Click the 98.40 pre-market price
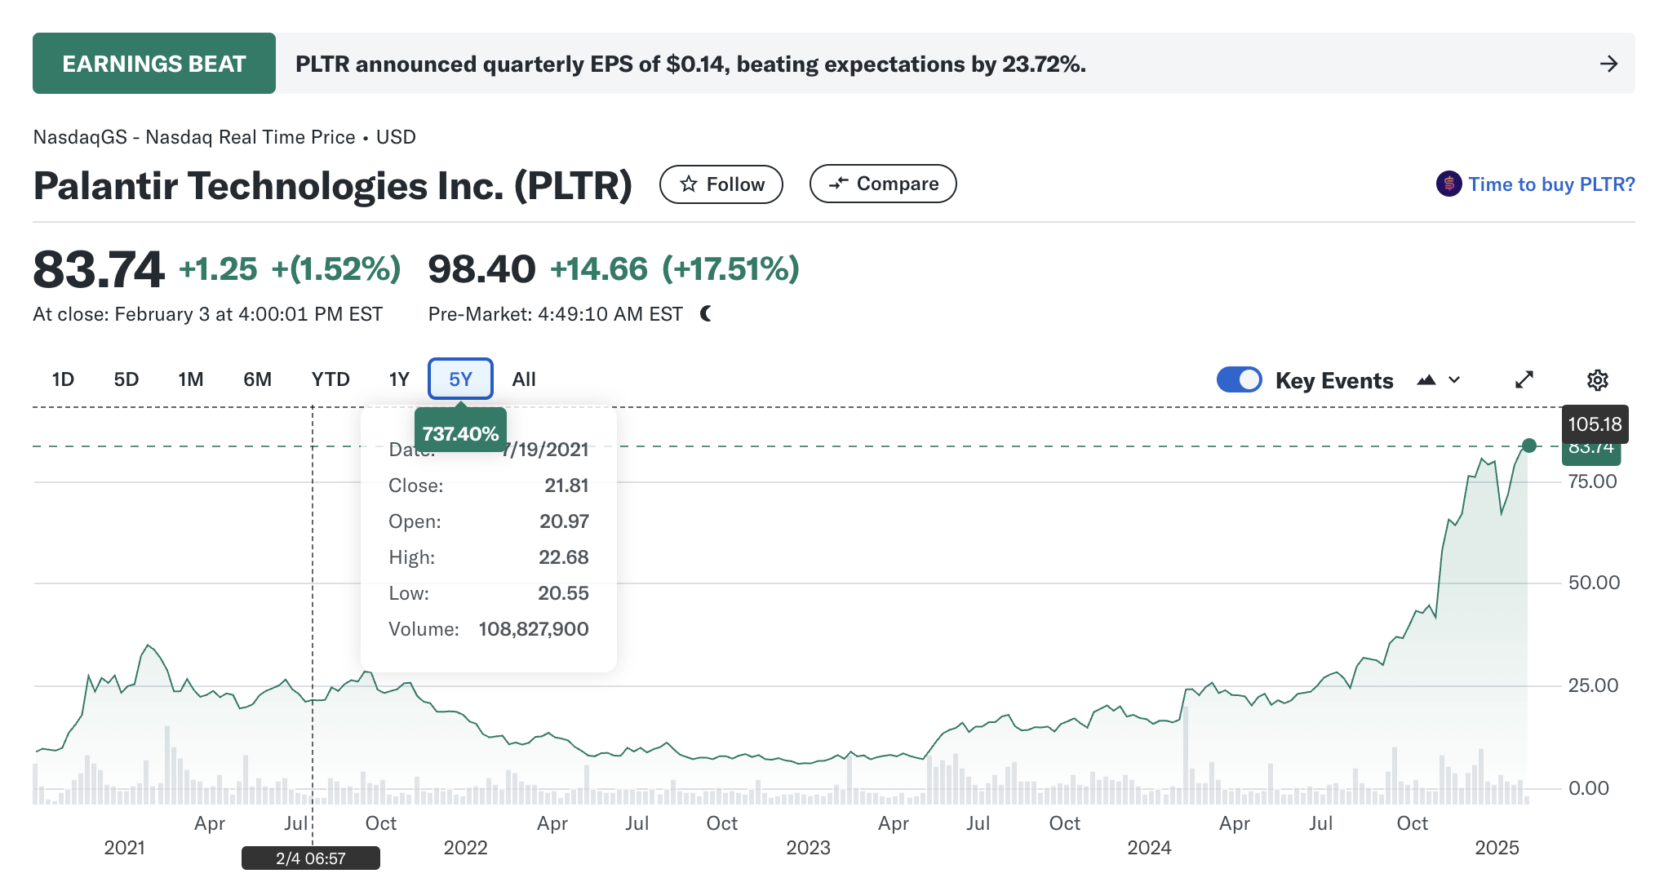The width and height of the screenshot is (1668, 878). (x=481, y=269)
